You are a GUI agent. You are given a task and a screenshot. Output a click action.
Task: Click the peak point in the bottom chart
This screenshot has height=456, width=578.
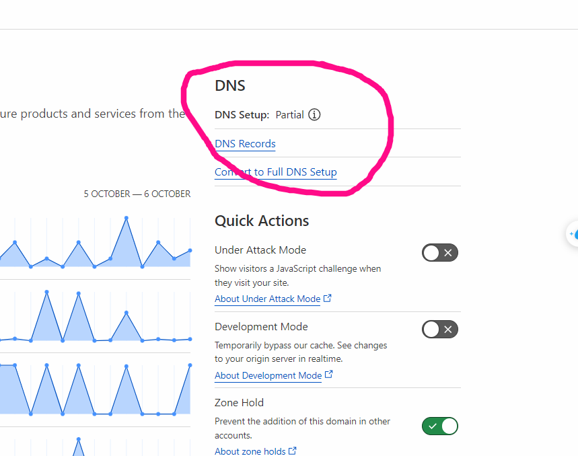point(79,439)
